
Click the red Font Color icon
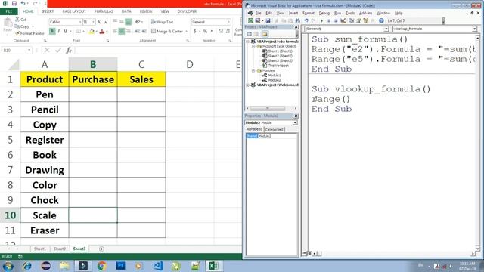click(x=102, y=32)
